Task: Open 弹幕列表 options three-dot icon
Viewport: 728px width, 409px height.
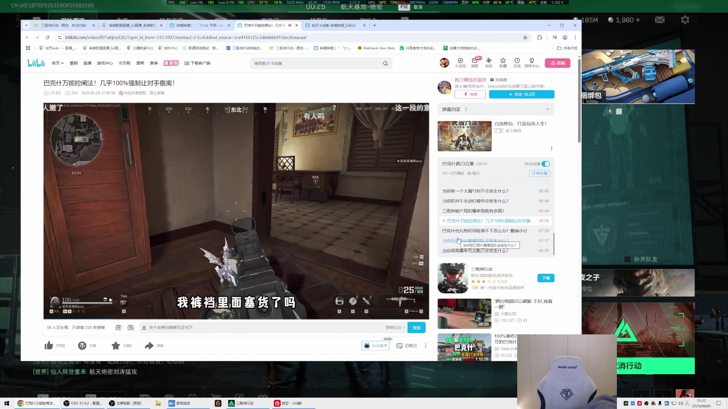Action: [466, 109]
